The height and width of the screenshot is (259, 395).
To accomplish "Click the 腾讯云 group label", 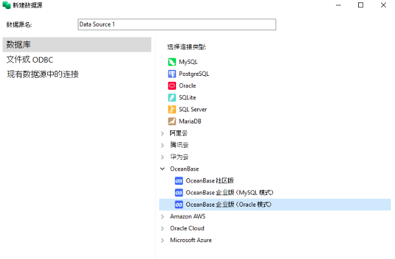I will pyautogui.click(x=179, y=145).
